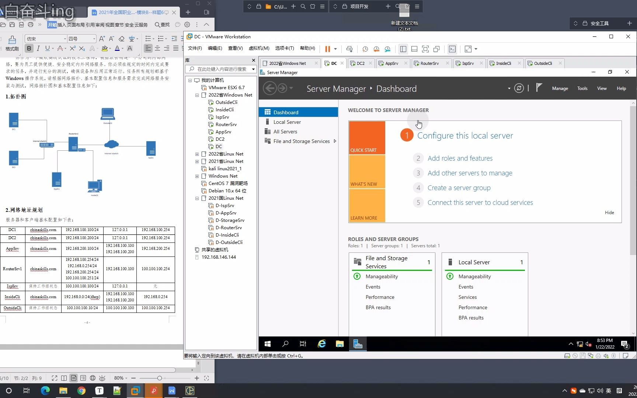
Task: Toggle right text alignment in WPS
Action: (167, 48)
